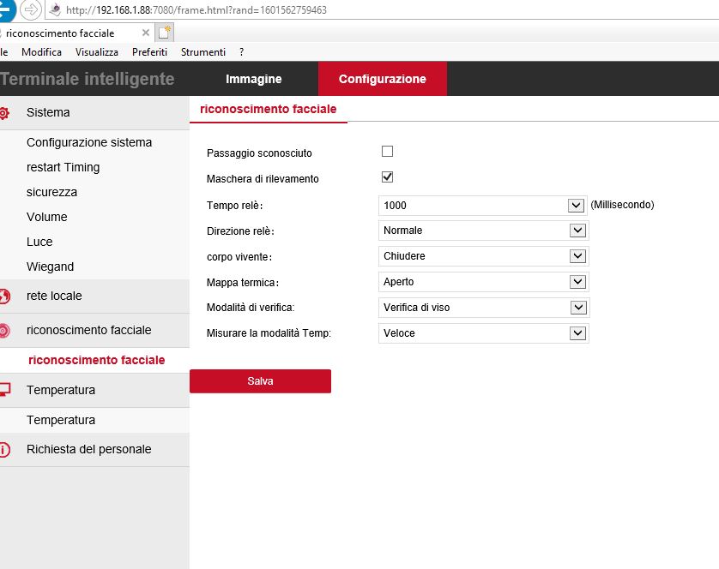
Task: Click the page favicon in address bar
Action: click(x=55, y=9)
